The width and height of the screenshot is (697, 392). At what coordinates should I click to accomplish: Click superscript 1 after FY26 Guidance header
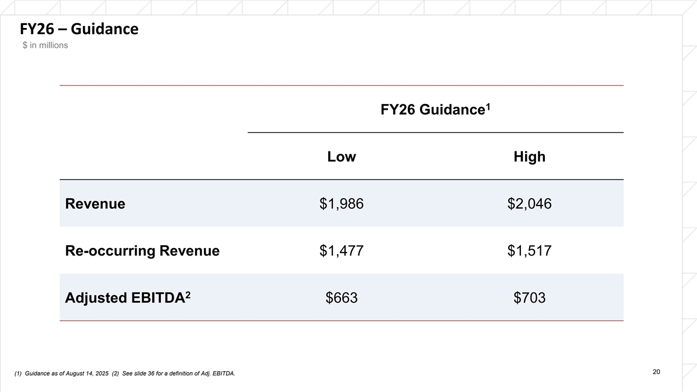click(x=488, y=106)
